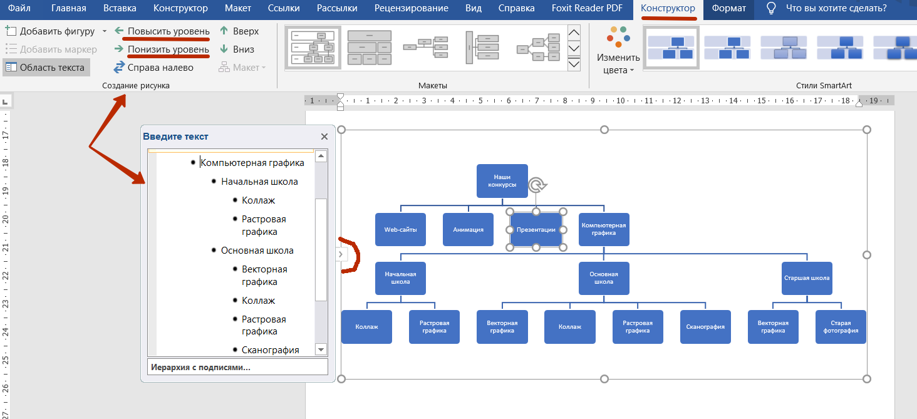Click Начальная школа in text pane
This screenshot has width=917, height=419.
[x=259, y=182]
